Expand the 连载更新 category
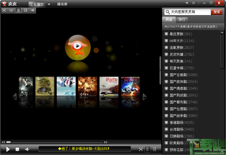The width and height of the screenshot is (226, 155). pyautogui.click(x=166, y=47)
